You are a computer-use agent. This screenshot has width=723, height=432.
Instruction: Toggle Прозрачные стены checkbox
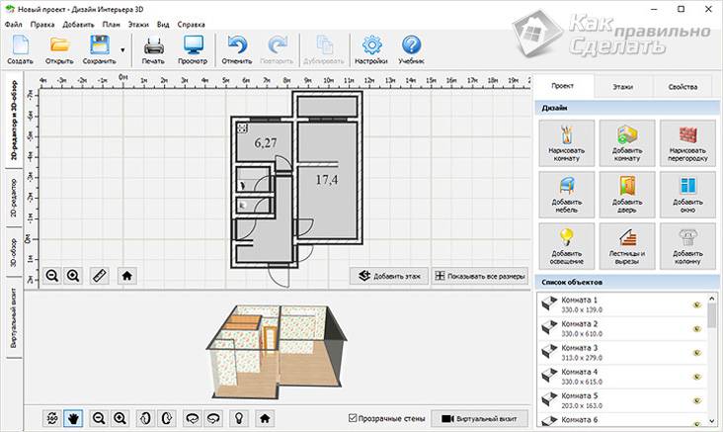point(353,418)
